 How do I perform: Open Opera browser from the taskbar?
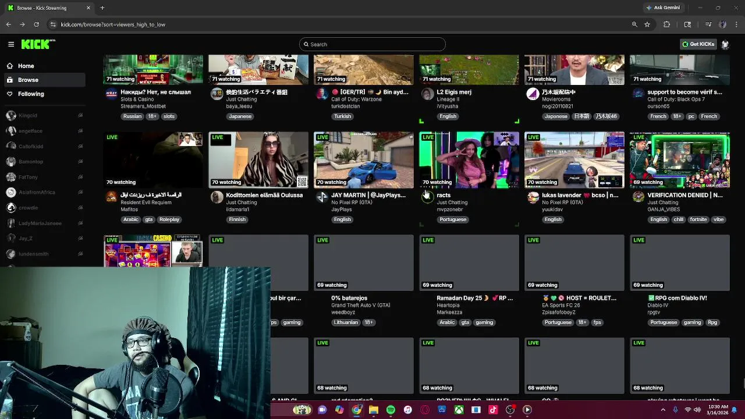coord(425,410)
